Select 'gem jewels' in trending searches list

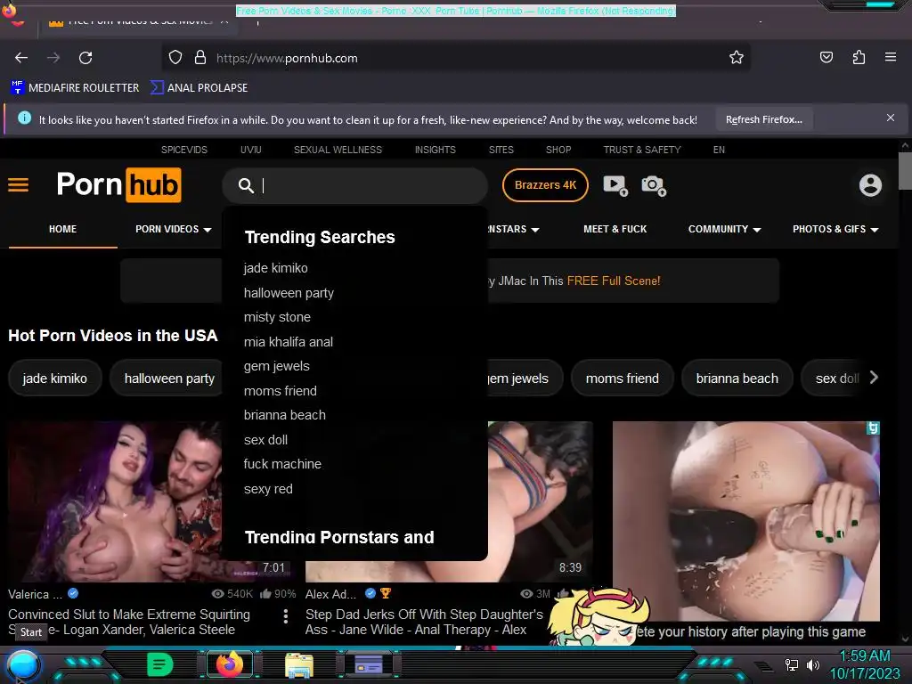pyautogui.click(x=276, y=366)
